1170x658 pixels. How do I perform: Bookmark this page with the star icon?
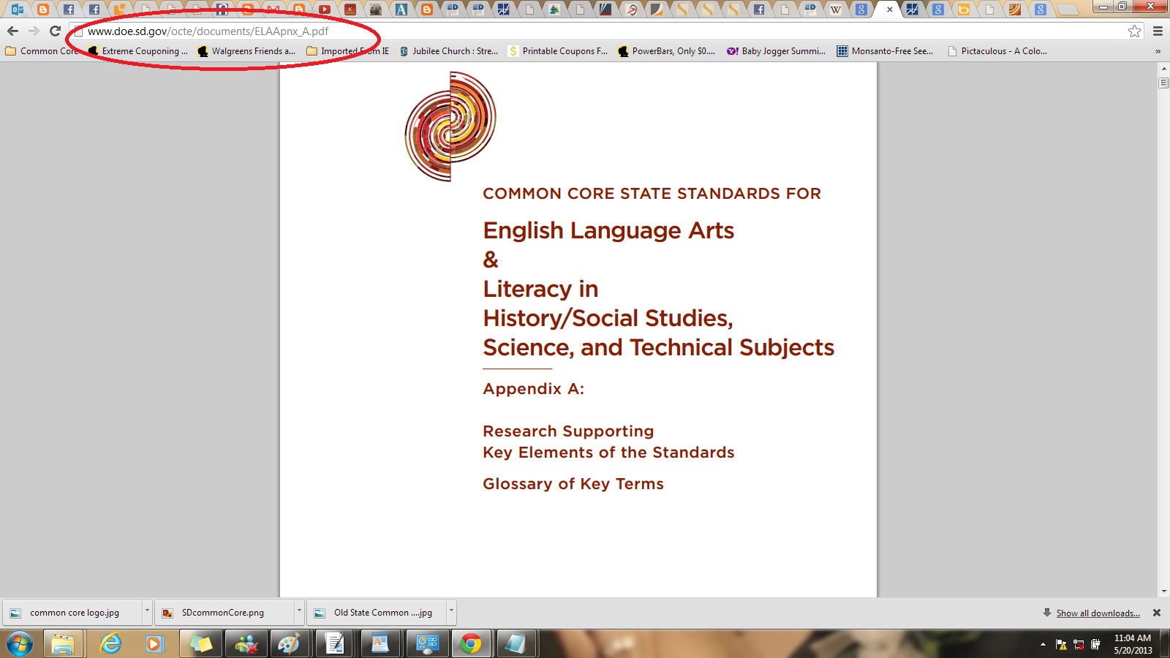pyautogui.click(x=1134, y=31)
